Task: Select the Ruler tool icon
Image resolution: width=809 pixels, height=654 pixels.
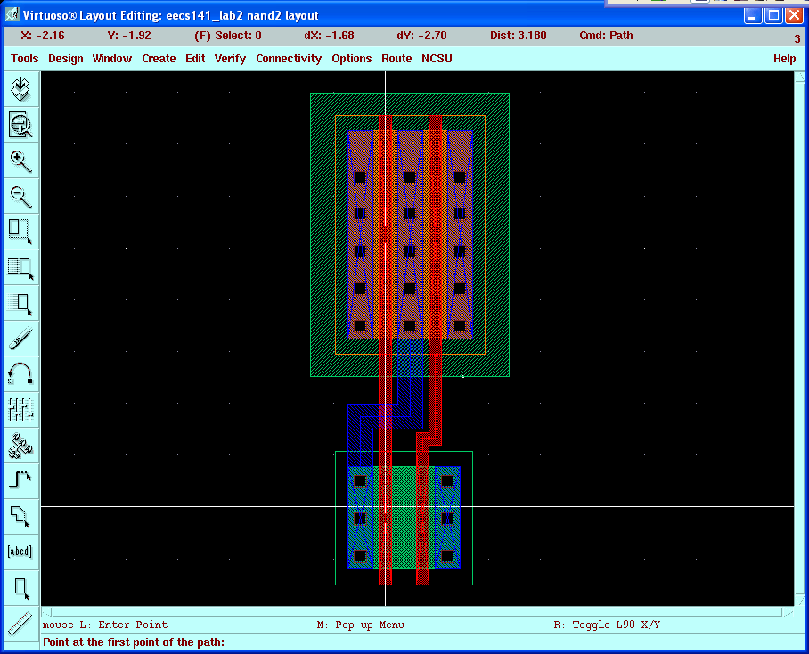Action: coord(20,623)
